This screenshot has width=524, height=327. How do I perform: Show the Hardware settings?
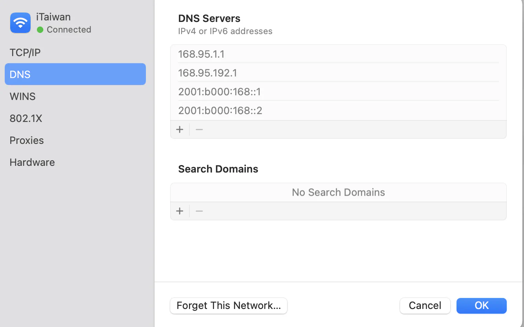coord(32,162)
